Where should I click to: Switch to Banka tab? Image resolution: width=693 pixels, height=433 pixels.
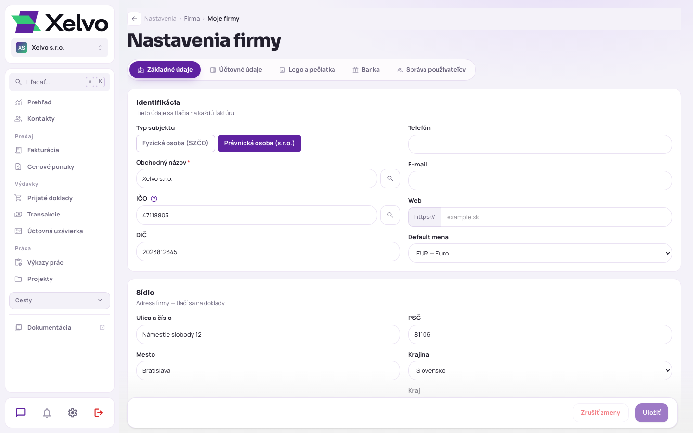click(x=366, y=70)
